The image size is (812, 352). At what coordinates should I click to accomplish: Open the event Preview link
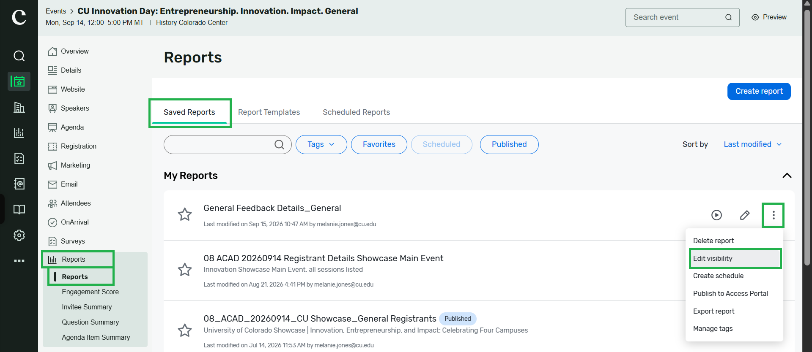point(769,17)
